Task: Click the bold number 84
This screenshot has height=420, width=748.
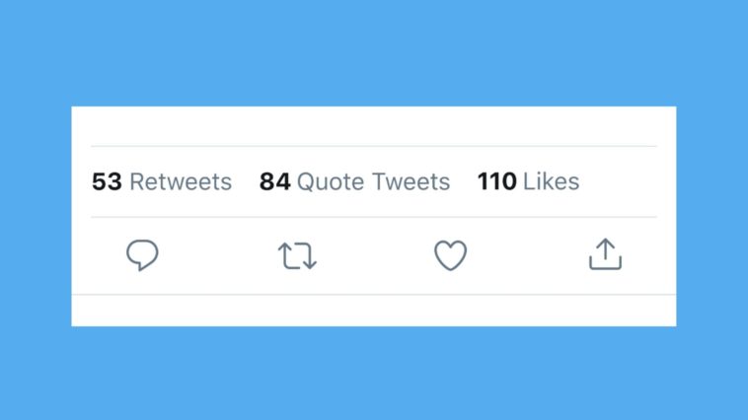Action: (274, 182)
